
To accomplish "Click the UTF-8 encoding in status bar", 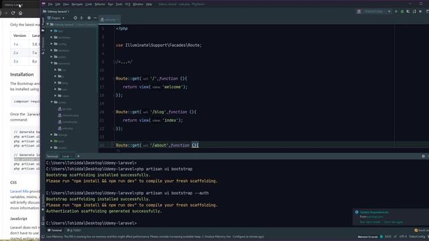I will (x=403, y=236).
